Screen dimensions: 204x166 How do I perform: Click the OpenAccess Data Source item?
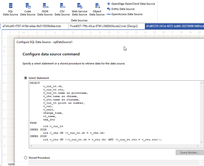pos(126,14)
